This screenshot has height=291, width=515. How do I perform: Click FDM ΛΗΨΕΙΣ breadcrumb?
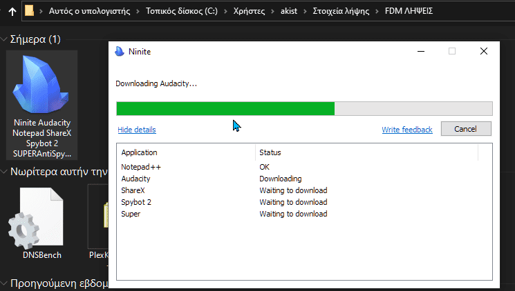coord(409,11)
